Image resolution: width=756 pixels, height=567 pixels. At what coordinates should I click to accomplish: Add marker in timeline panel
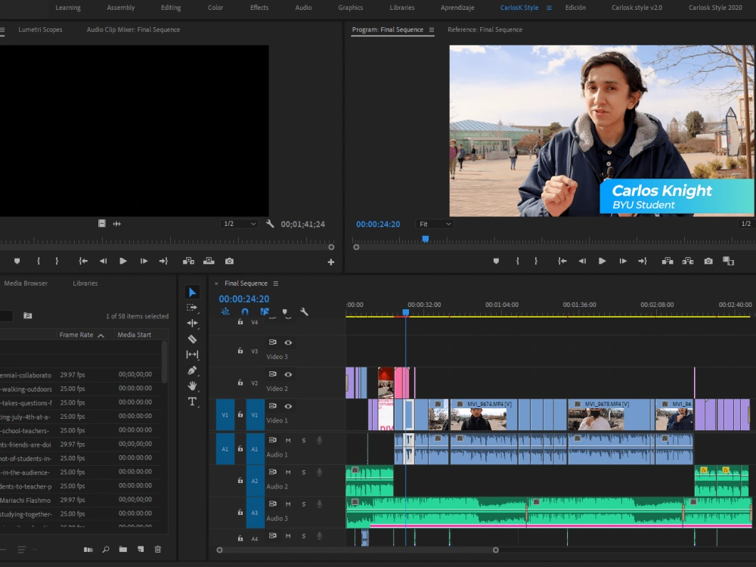(284, 312)
